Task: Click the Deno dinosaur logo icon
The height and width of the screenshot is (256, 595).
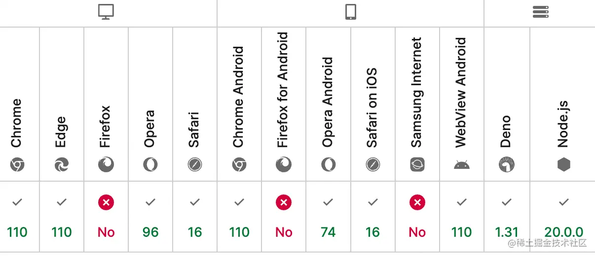Action: pos(507,164)
